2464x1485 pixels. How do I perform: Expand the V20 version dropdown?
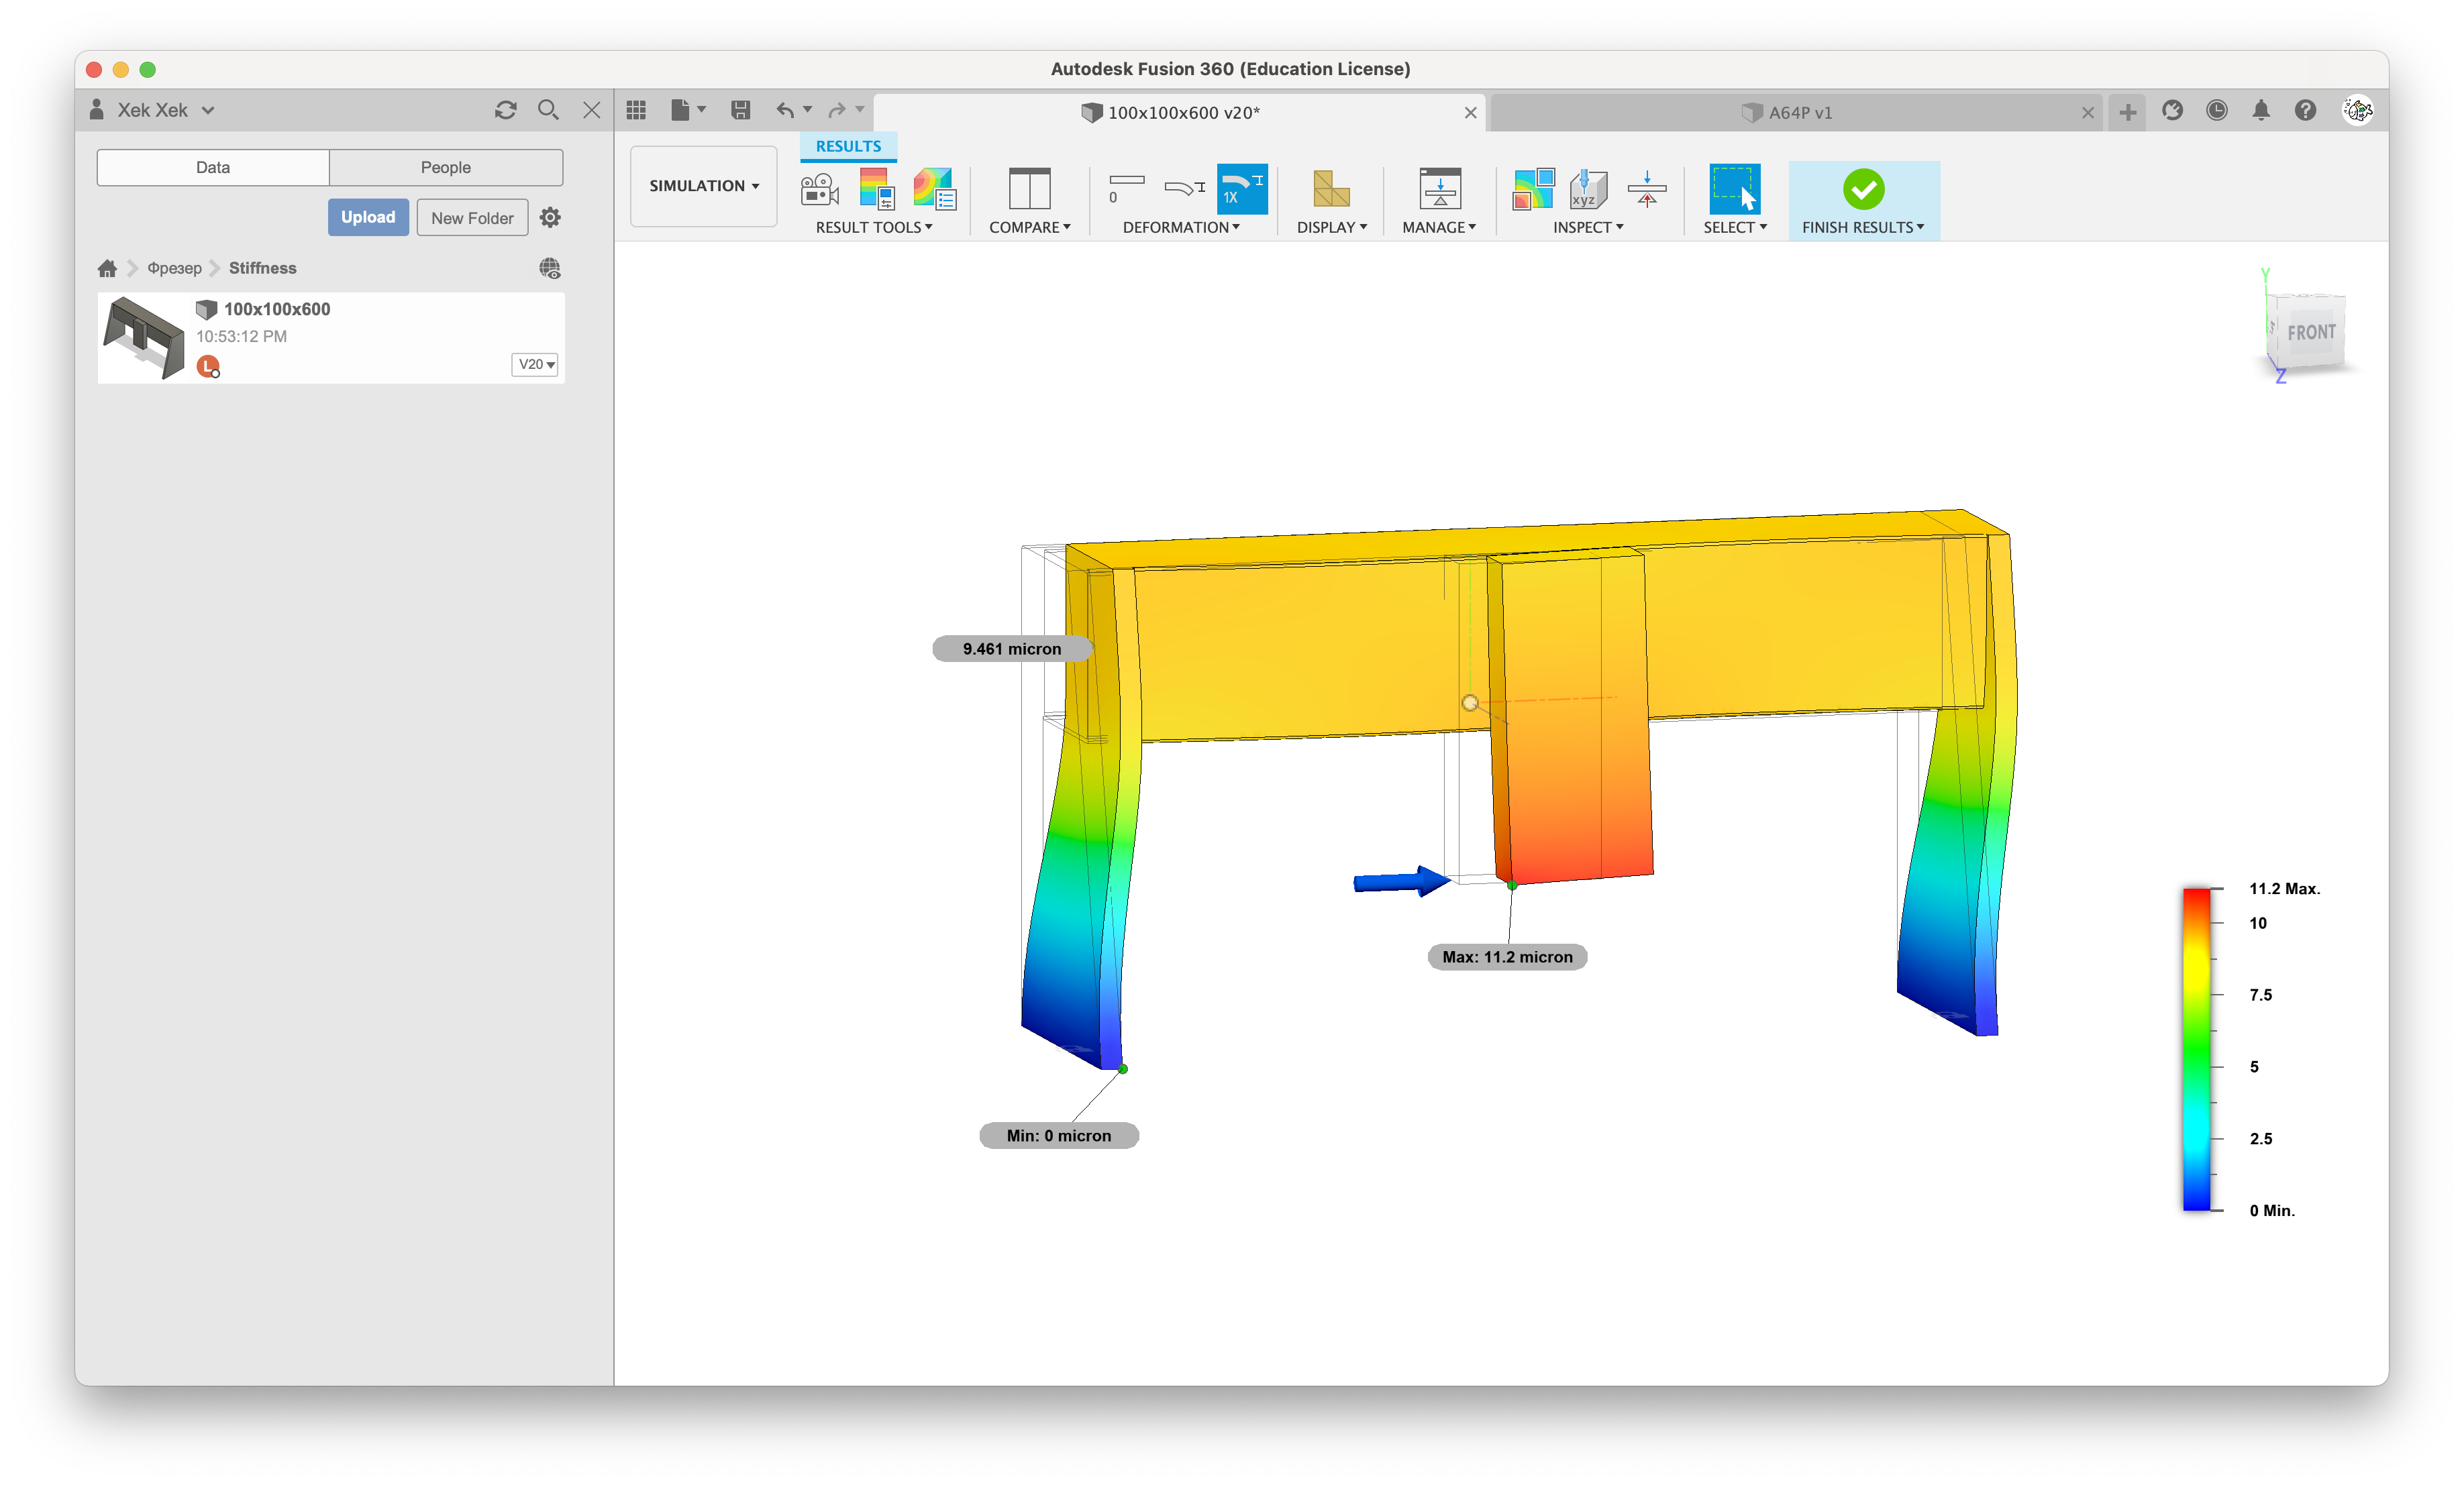[x=535, y=365]
